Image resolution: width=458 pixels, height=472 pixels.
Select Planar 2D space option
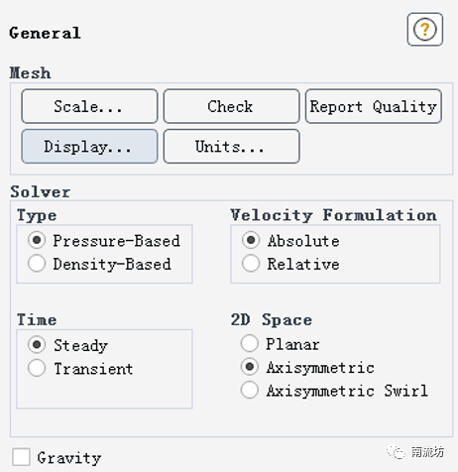coord(250,343)
